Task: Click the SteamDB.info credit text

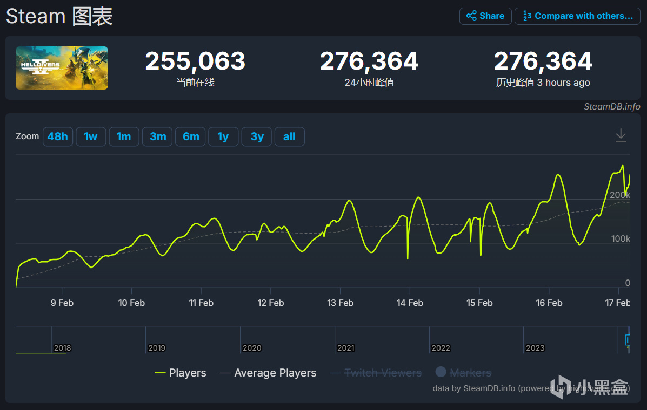Action: pyautogui.click(x=612, y=107)
